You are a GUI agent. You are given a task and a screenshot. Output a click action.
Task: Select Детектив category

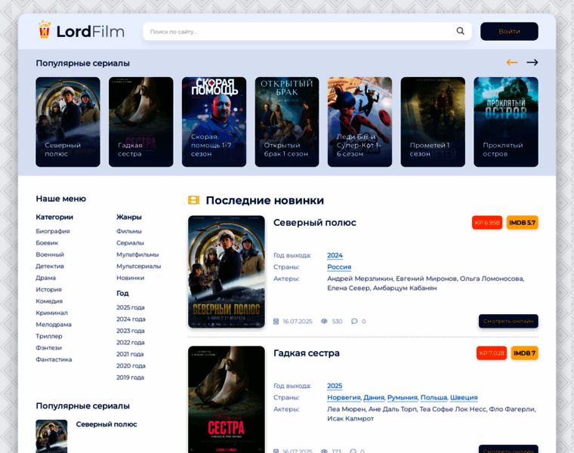[50, 267]
